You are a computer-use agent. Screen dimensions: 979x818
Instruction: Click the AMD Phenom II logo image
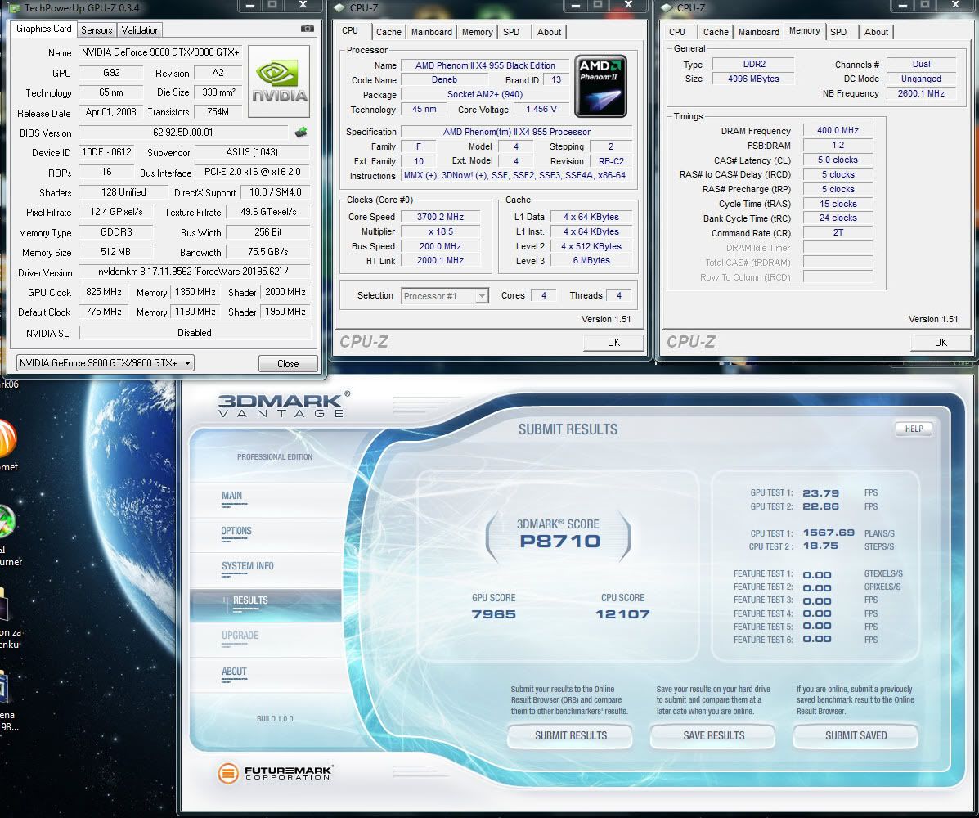pyautogui.click(x=600, y=86)
